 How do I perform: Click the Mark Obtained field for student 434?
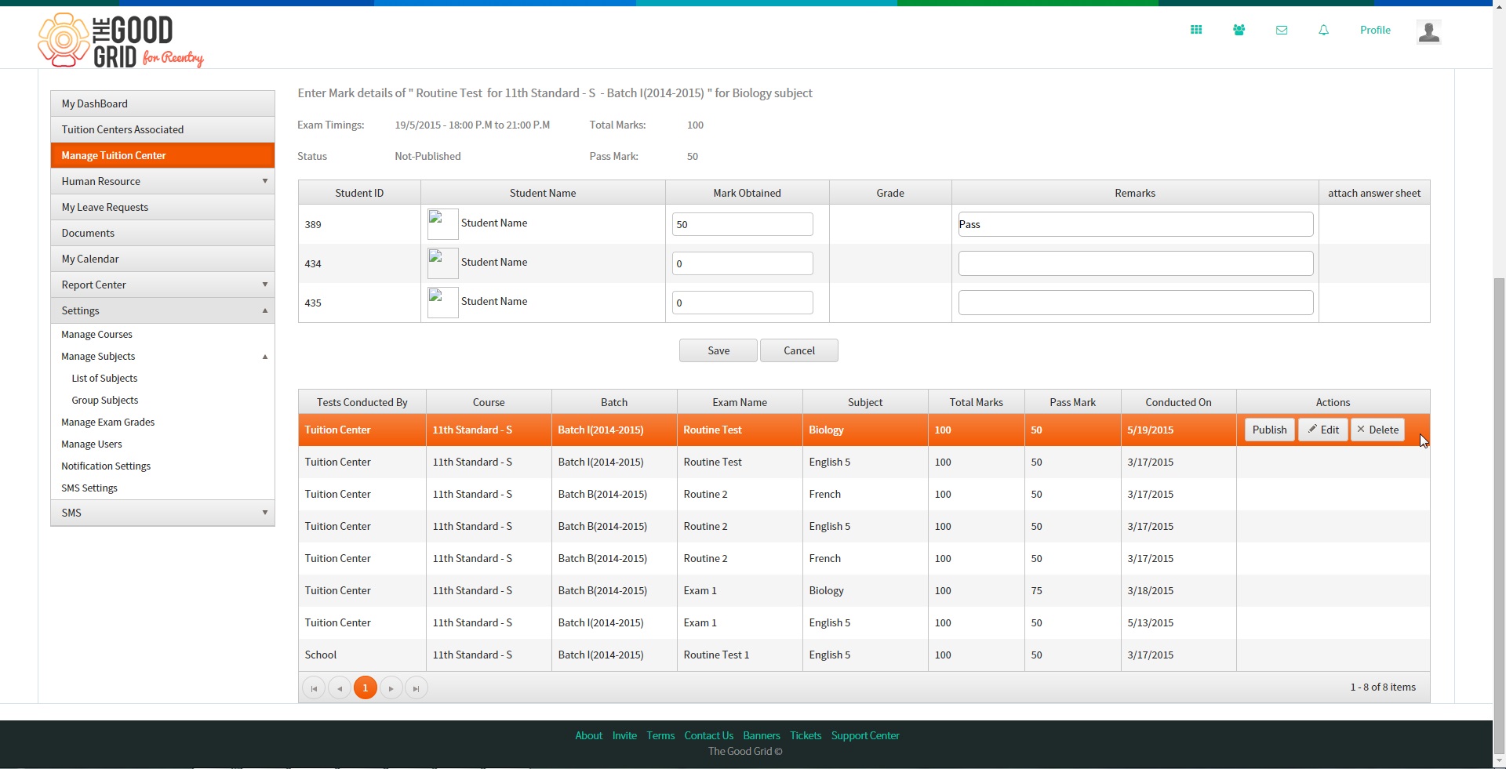[x=742, y=263]
